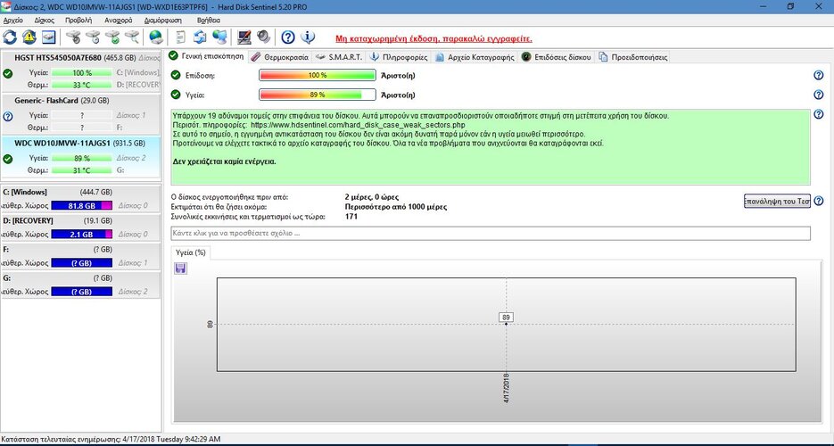Switch to the Επιδόσεις δίσκου tab
The image size is (834, 446).
pos(557,57)
